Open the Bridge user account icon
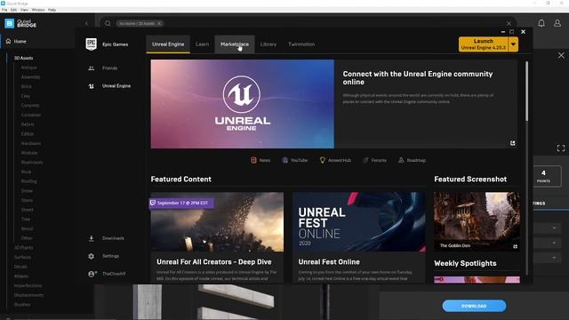This screenshot has height=320, width=569. pyautogui.click(x=557, y=23)
